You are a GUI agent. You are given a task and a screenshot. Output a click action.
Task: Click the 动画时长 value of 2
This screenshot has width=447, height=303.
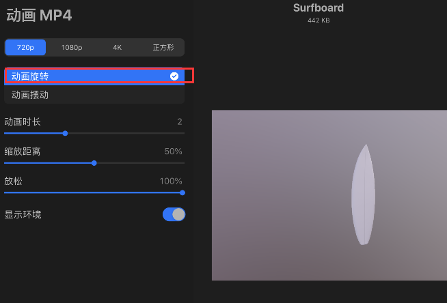coord(180,122)
